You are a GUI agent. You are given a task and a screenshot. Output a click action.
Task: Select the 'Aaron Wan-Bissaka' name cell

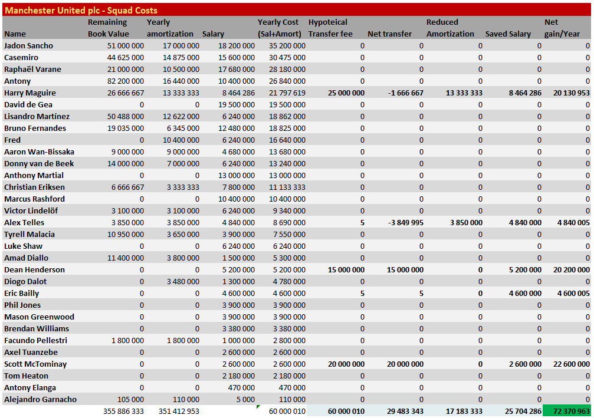pos(39,152)
